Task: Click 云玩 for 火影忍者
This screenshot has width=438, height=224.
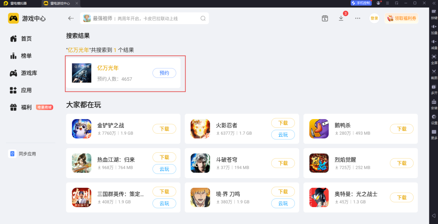Action: [283, 135]
